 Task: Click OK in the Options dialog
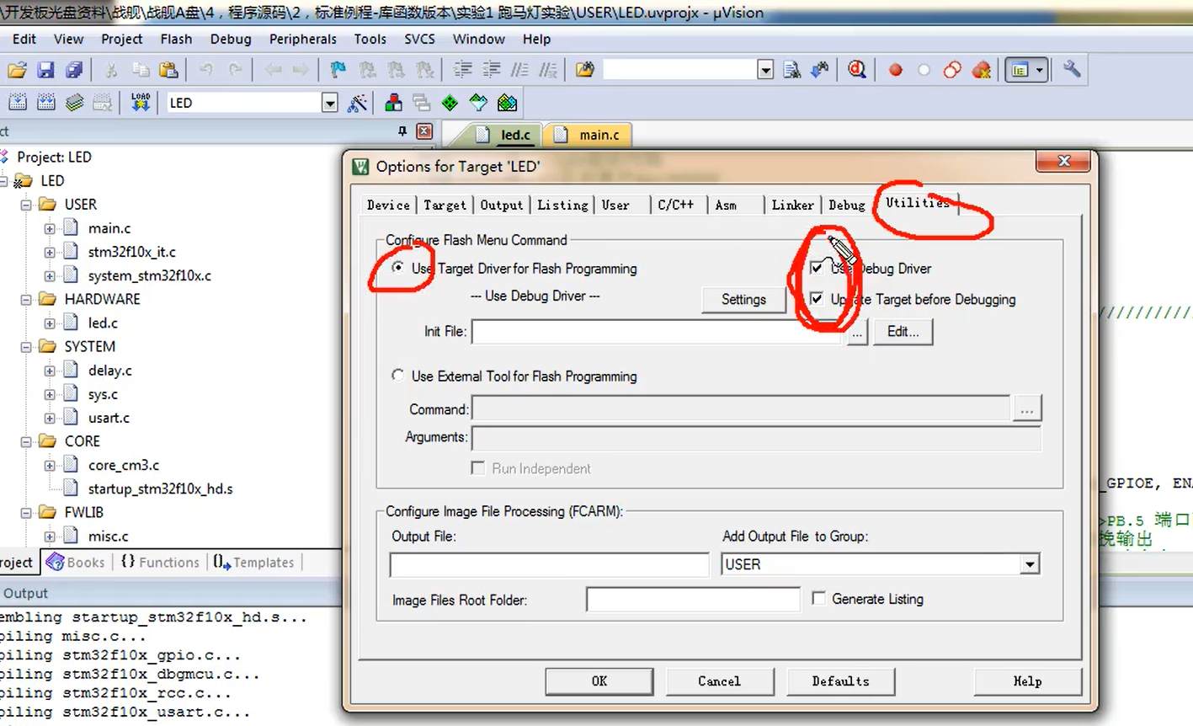(x=599, y=681)
